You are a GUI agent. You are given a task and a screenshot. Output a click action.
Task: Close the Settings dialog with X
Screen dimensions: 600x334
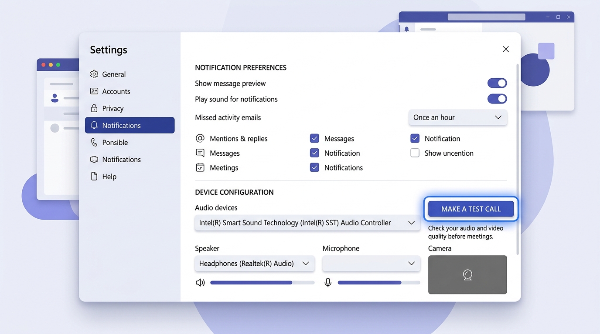[506, 49]
